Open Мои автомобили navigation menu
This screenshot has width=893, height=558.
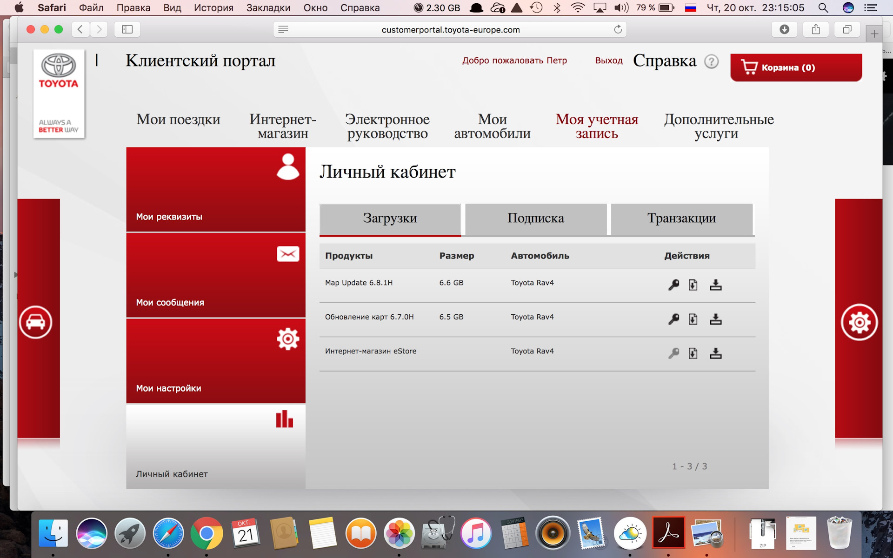click(492, 126)
